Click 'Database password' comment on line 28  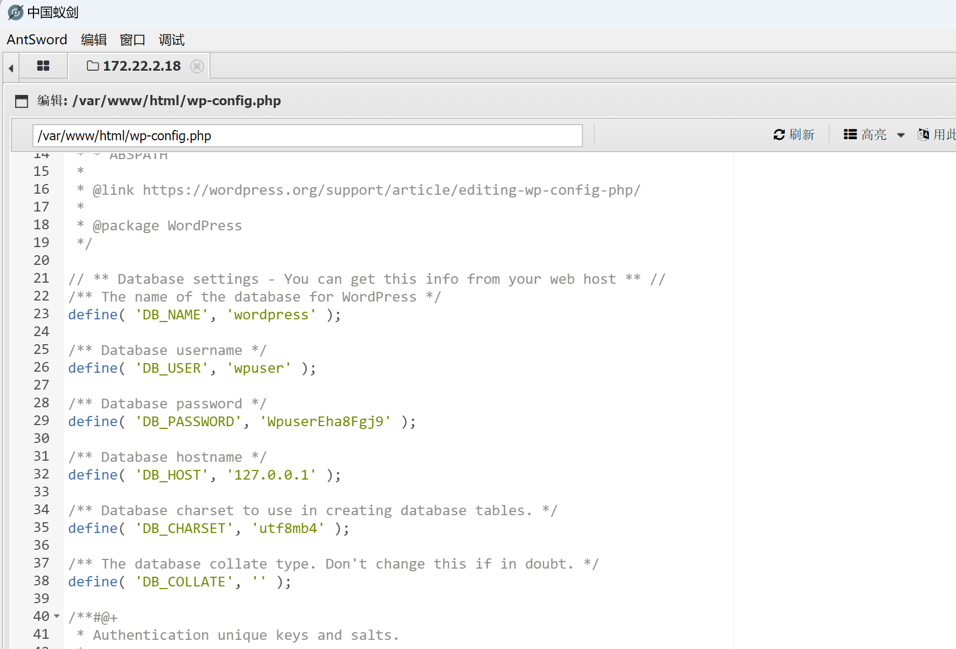tap(172, 404)
